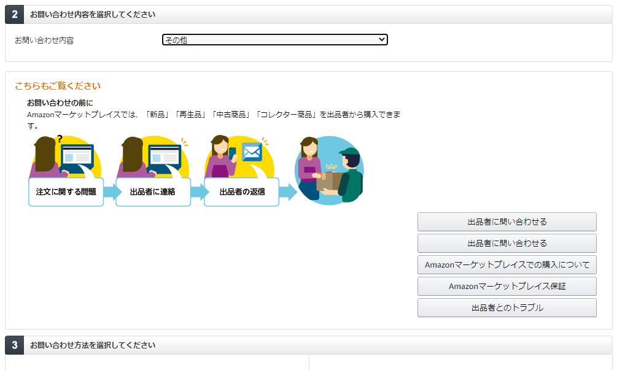Click the step 3 number badge
617x370 pixels.
15,345
